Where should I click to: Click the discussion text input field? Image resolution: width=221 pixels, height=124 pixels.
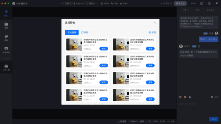[x=199, y=104]
